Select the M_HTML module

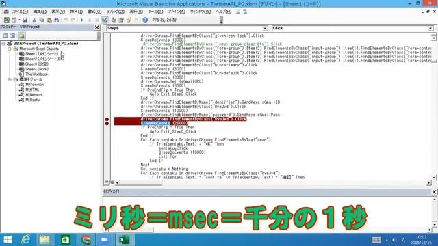(x=32, y=90)
